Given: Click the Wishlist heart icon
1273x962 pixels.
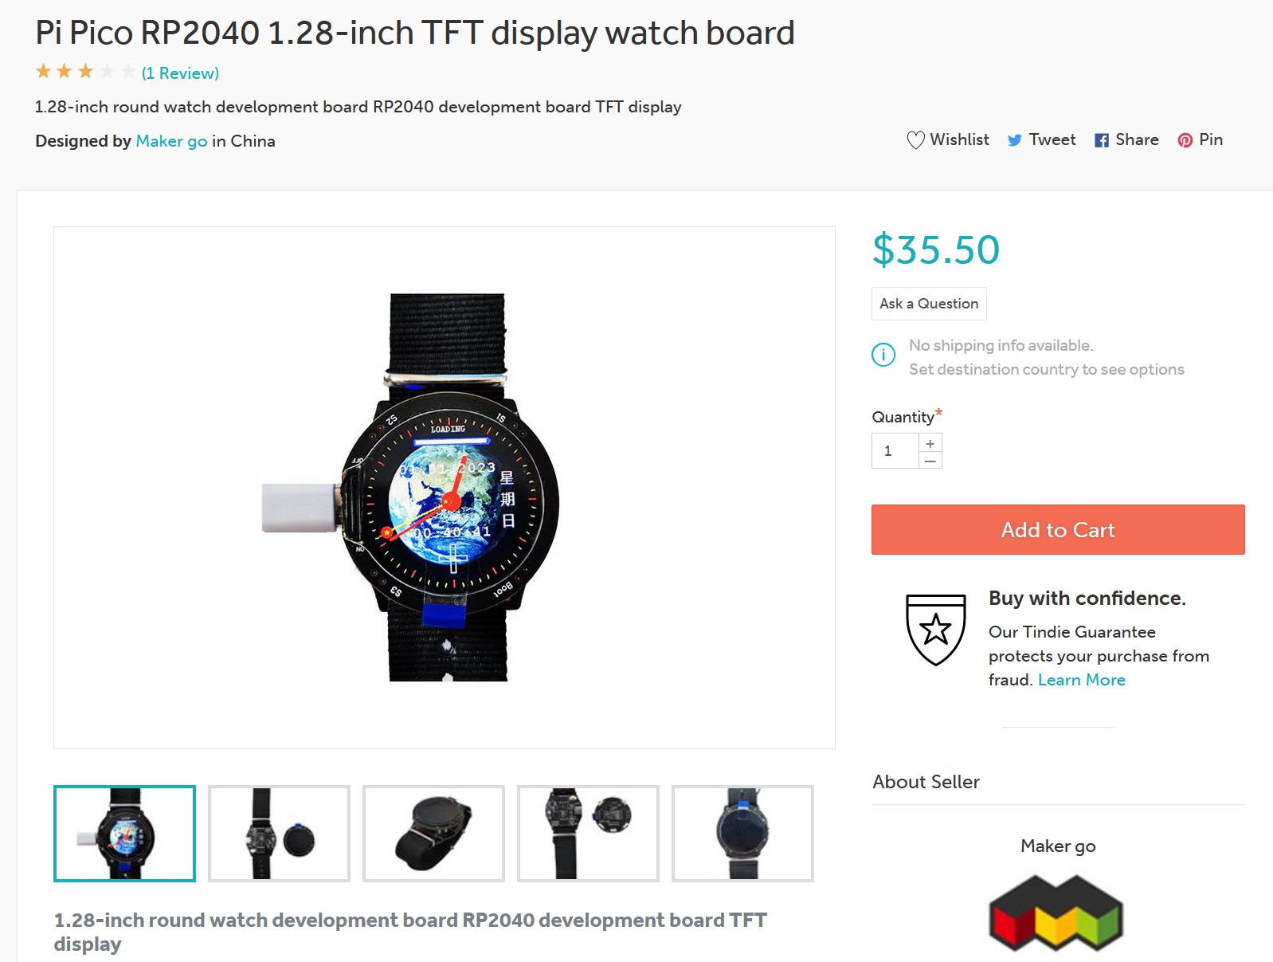Looking at the screenshot, I should tap(915, 140).
